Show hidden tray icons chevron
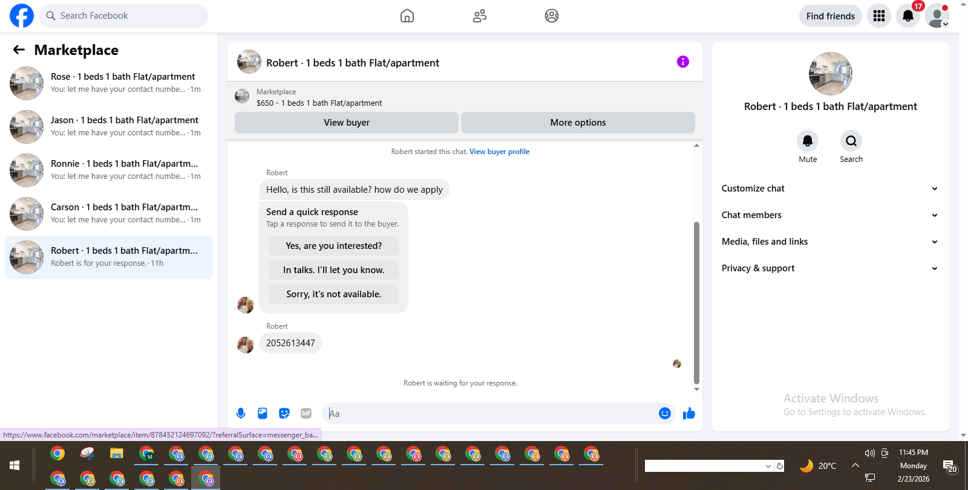Viewport: 968px width, 490px height. pyautogui.click(x=855, y=465)
